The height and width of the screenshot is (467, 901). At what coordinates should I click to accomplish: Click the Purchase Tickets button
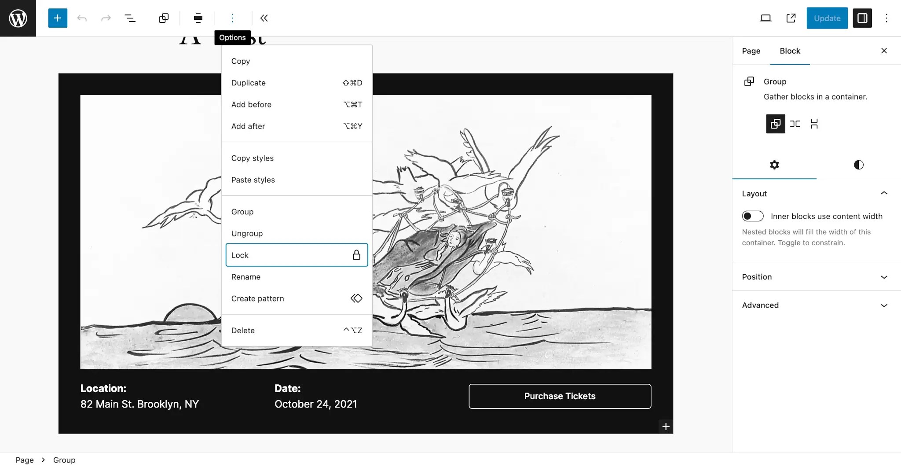pyautogui.click(x=560, y=396)
